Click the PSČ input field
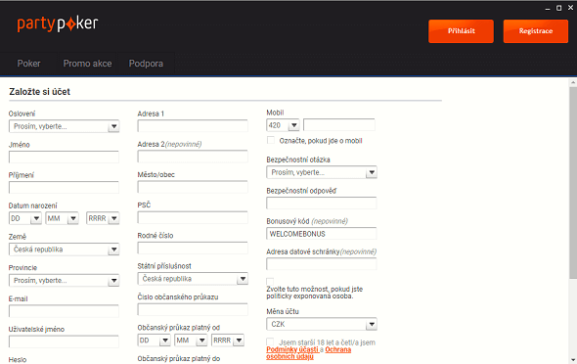 click(x=193, y=217)
